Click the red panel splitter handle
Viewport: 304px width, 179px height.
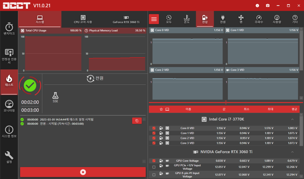[226, 102]
